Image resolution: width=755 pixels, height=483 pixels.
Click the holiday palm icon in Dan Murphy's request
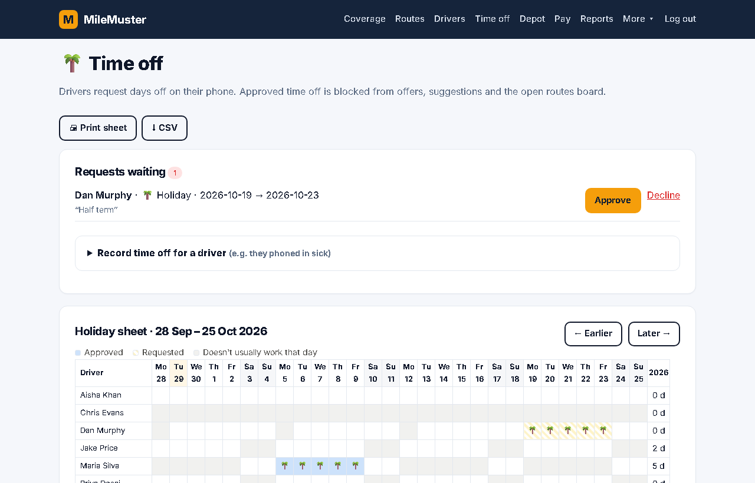click(x=147, y=195)
